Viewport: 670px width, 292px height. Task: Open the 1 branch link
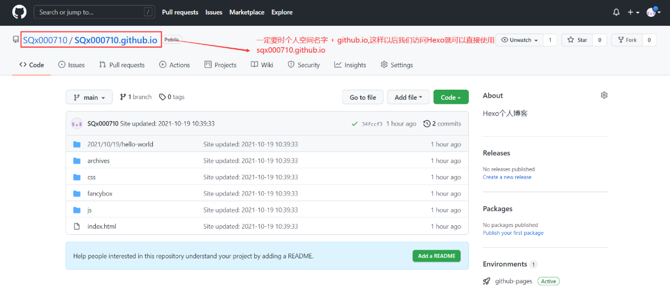click(x=136, y=97)
